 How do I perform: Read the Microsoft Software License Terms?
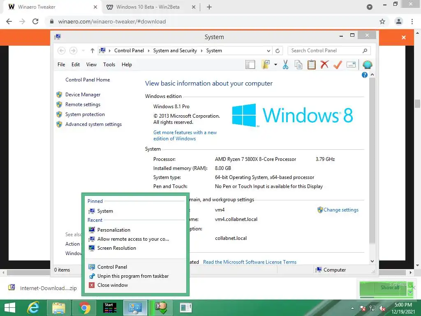point(250,262)
